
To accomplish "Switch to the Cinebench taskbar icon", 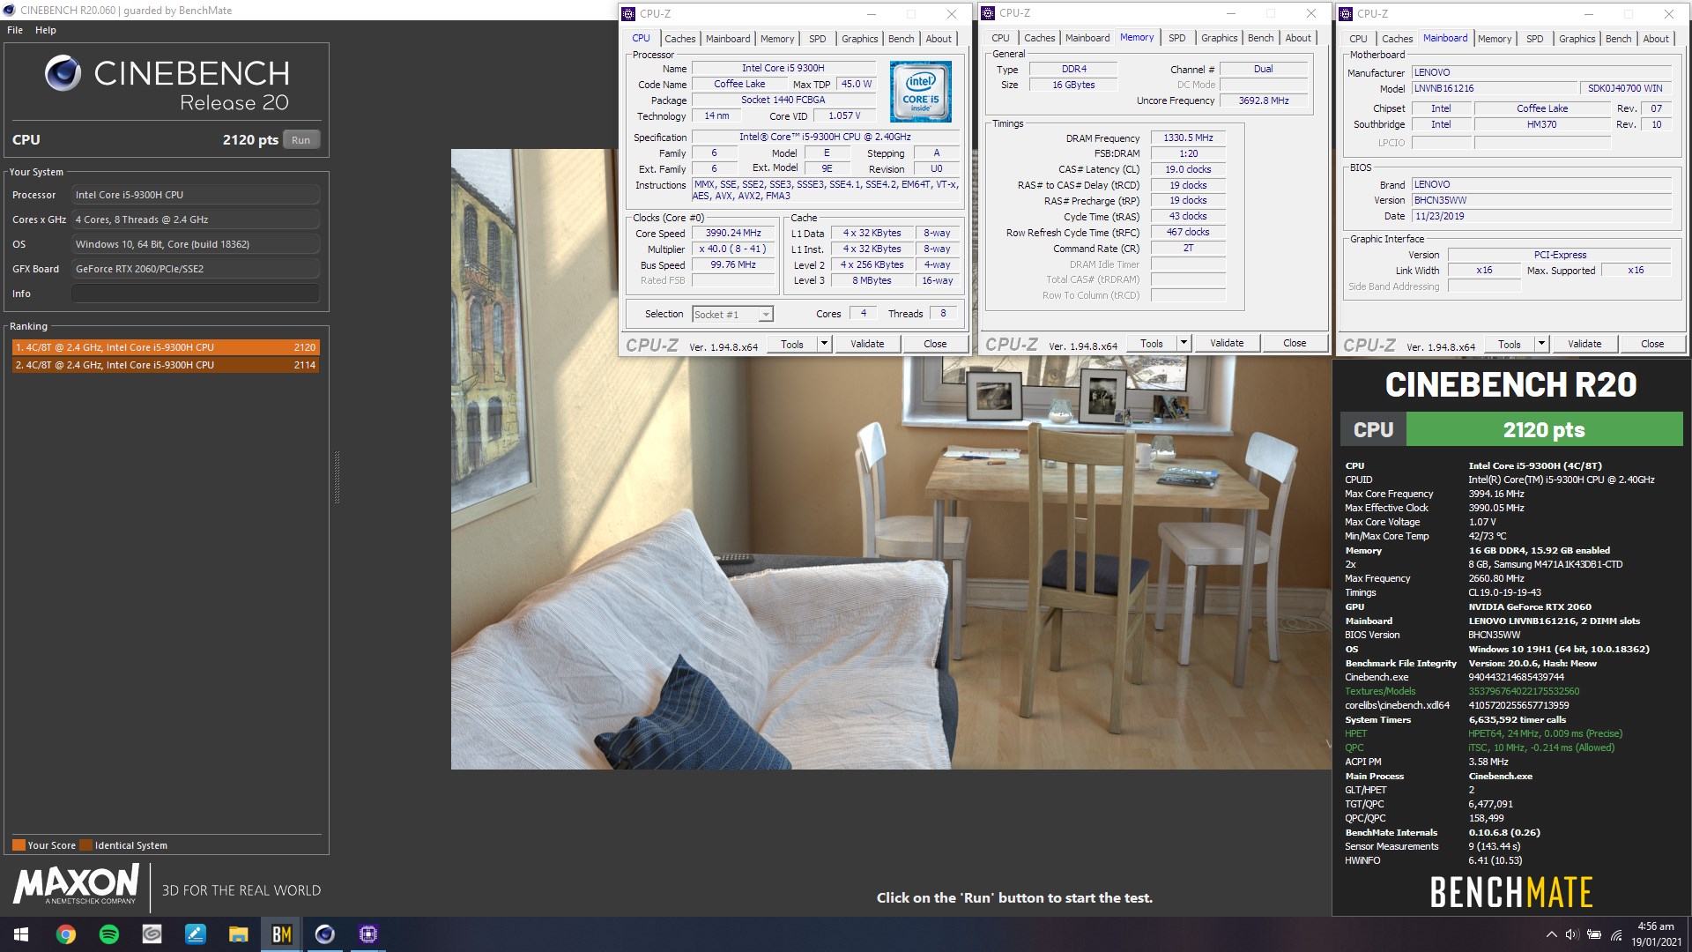I will pos(325,934).
